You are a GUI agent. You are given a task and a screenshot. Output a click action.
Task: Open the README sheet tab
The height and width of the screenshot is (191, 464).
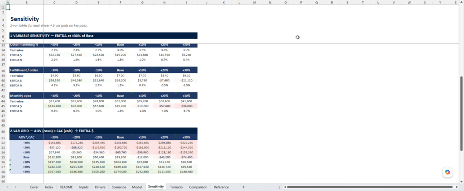(66, 187)
